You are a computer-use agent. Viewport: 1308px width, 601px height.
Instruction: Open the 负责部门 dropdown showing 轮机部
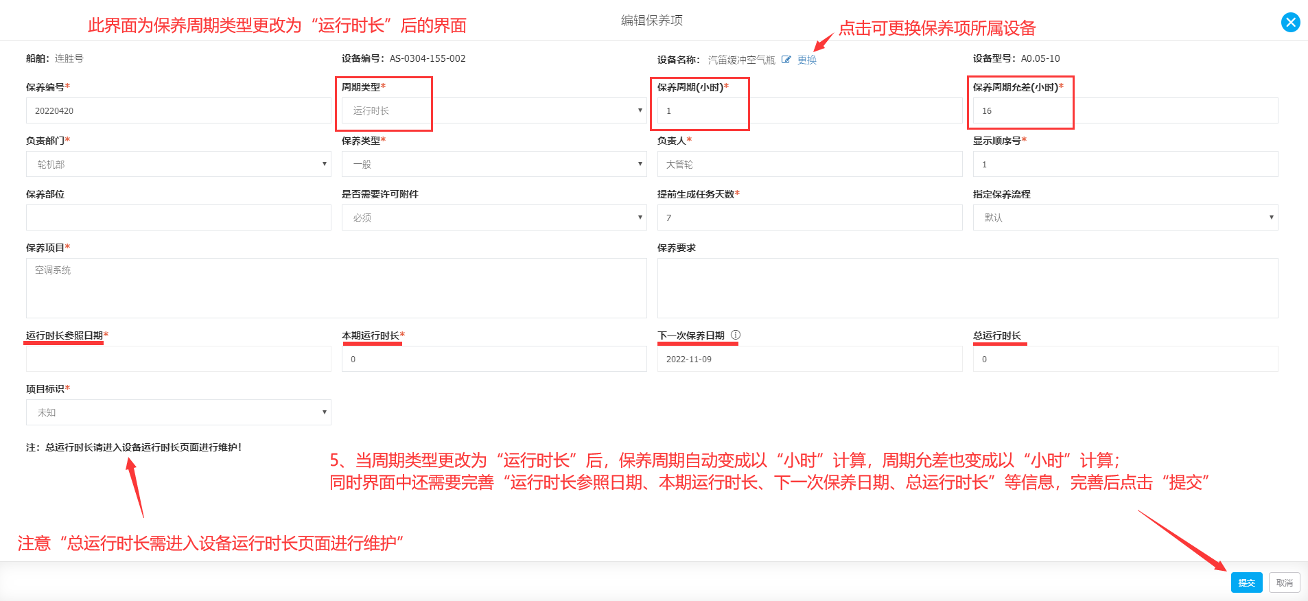tap(178, 164)
